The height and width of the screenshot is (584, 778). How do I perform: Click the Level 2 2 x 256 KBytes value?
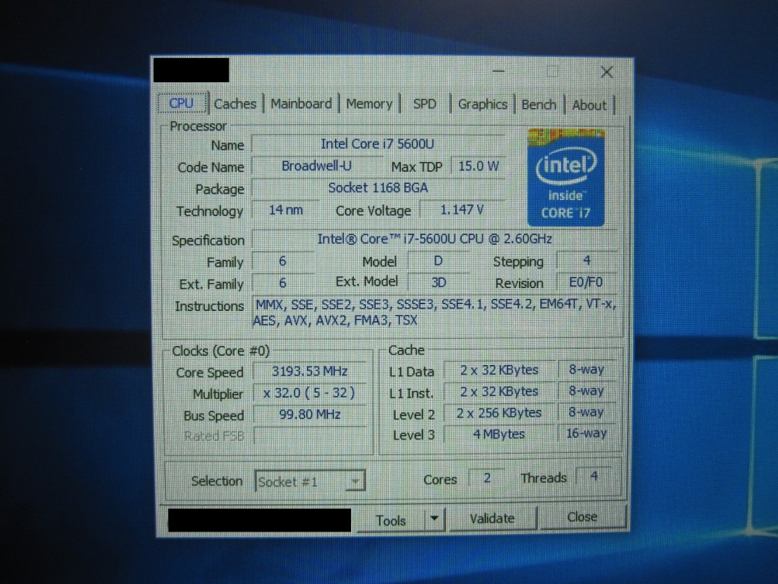pyautogui.click(x=499, y=413)
